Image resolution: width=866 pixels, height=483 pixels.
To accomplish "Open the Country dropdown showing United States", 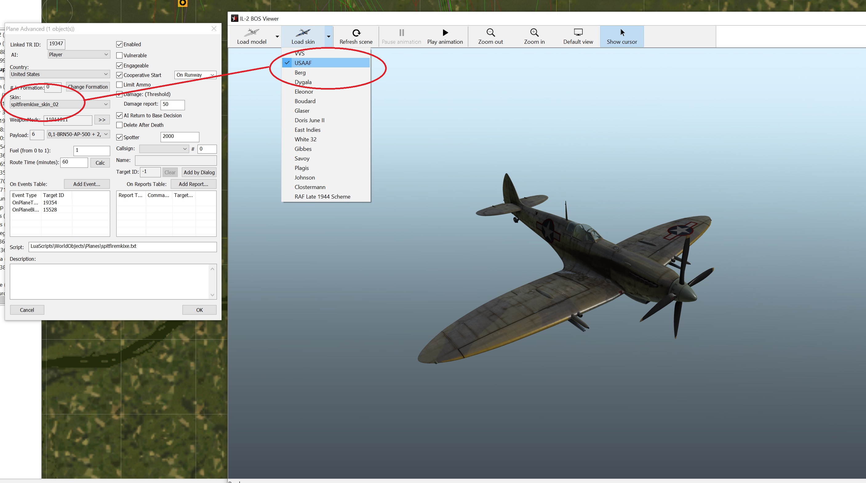I will click(59, 74).
